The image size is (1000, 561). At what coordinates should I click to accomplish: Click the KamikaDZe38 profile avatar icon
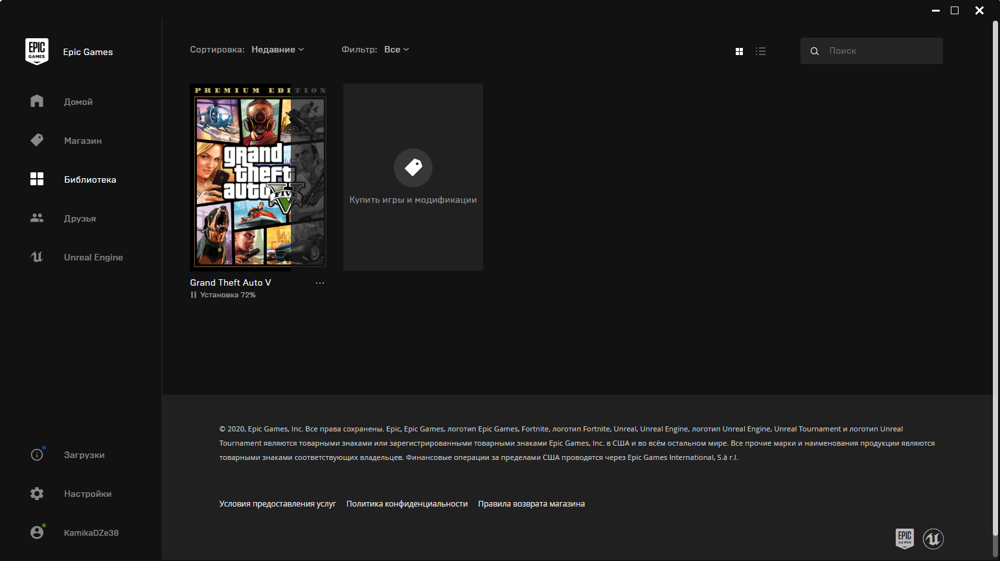[x=37, y=532]
